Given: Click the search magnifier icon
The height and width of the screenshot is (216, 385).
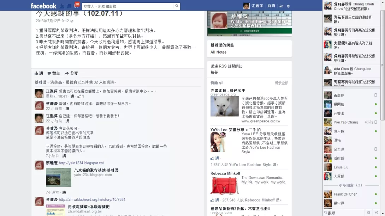Looking at the screenshot, I should click(177, 6).
